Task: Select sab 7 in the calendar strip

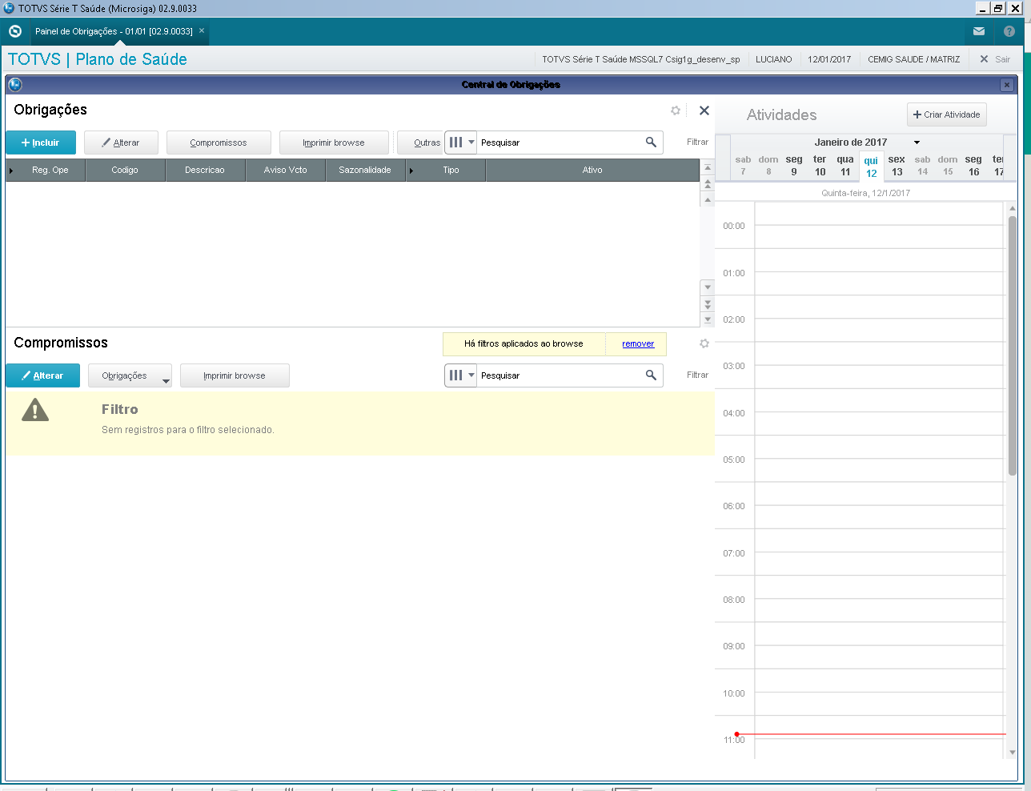Action: click(x=743, y=166)
